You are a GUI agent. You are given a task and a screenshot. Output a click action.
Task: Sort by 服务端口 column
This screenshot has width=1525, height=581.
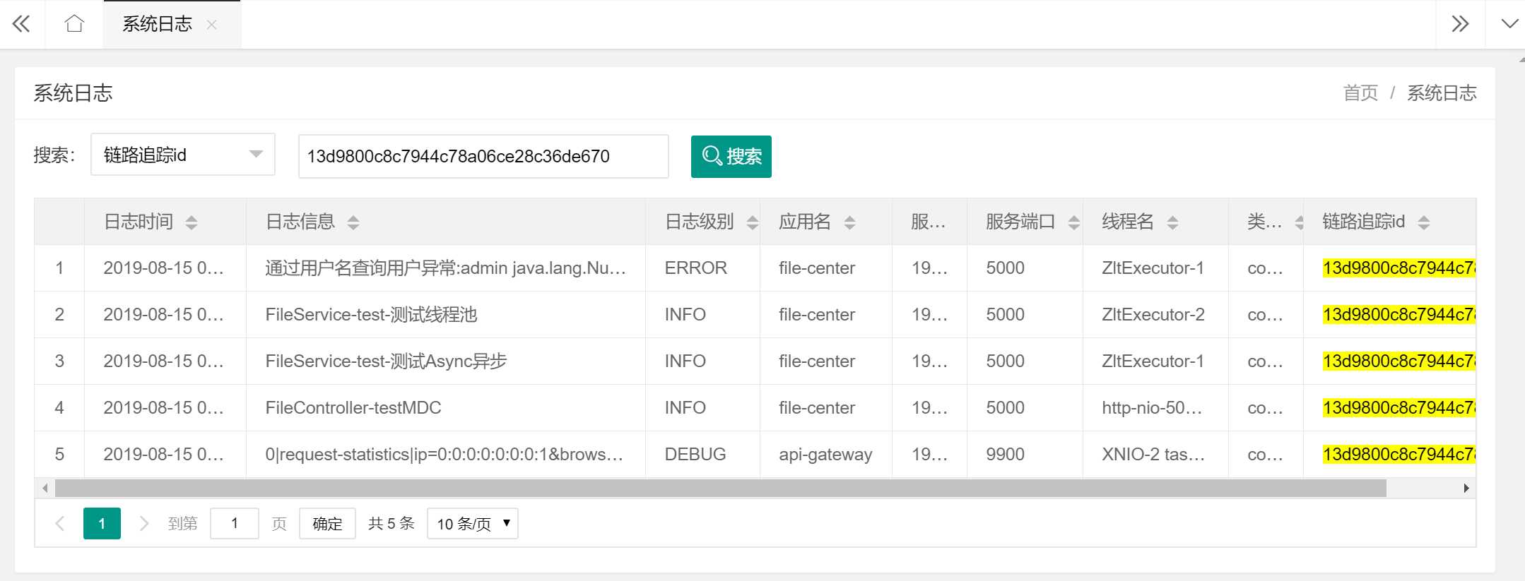[1073, 222]
